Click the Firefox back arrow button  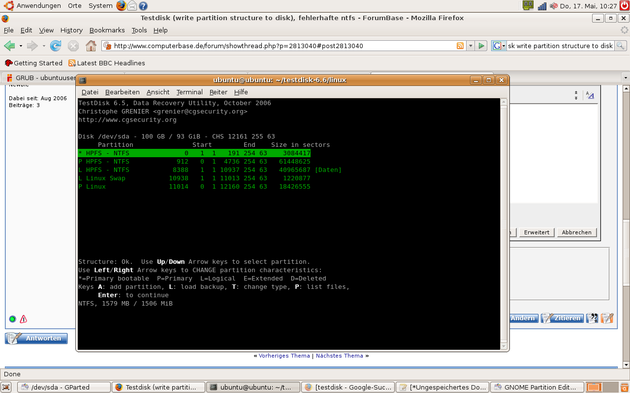[9, 46]
